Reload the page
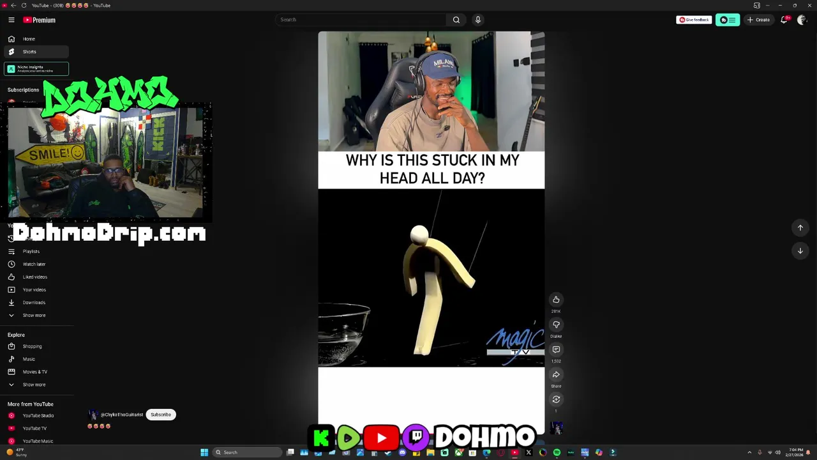 [24, 5]
